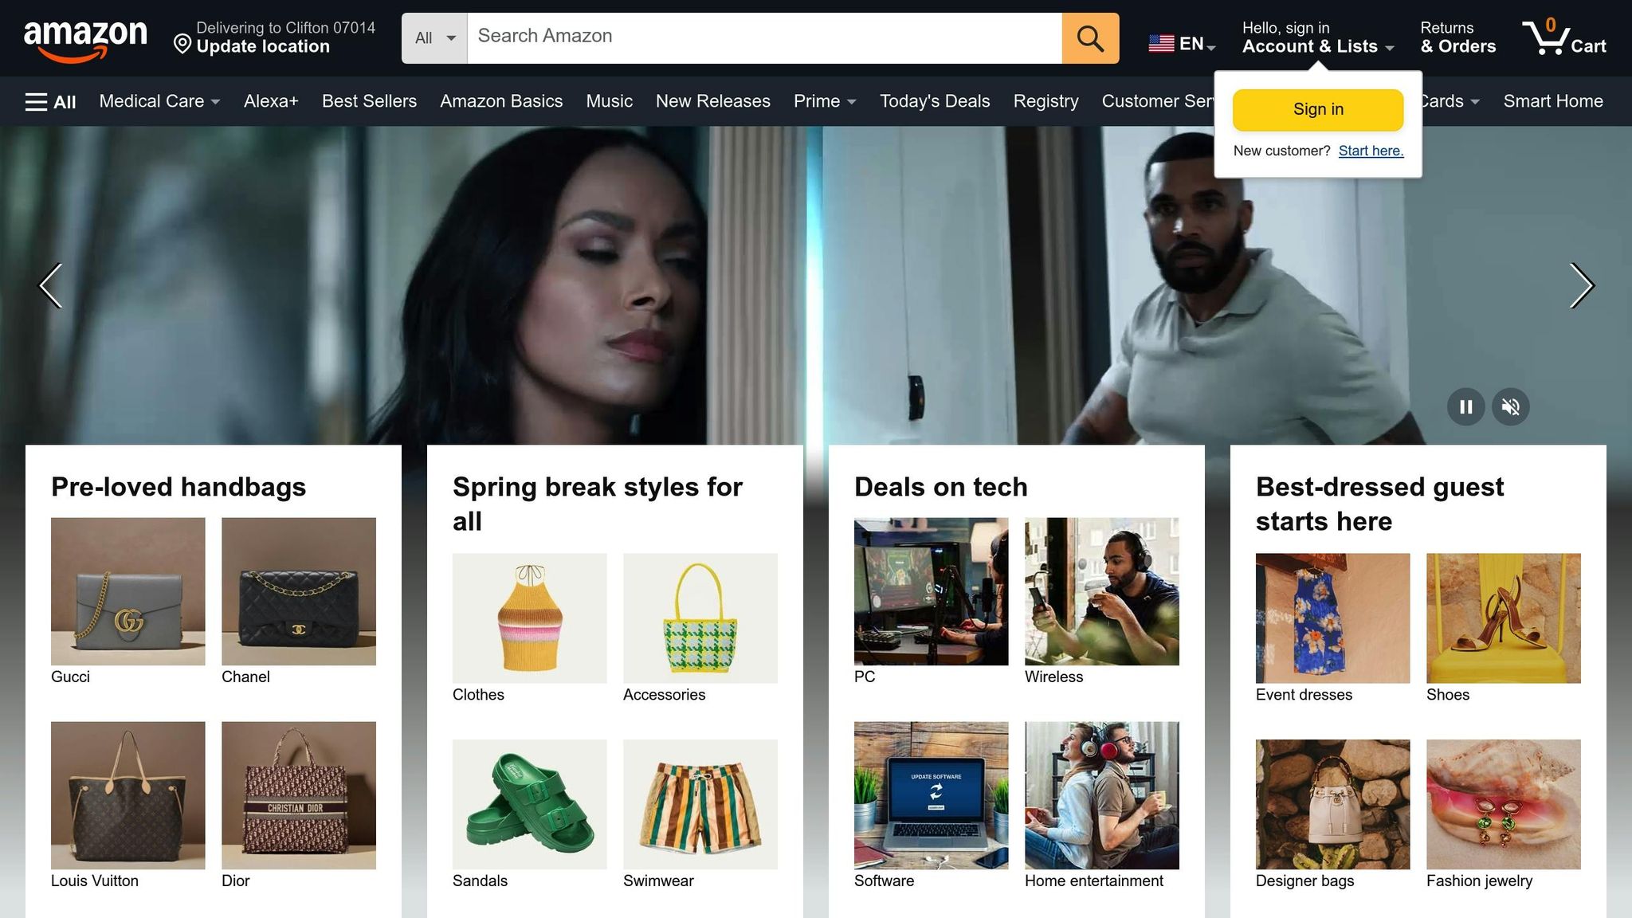Viewport: 1632px width, 918px height.
Task: Advance to next hero carousel slide
Action: click(1582, 285)
